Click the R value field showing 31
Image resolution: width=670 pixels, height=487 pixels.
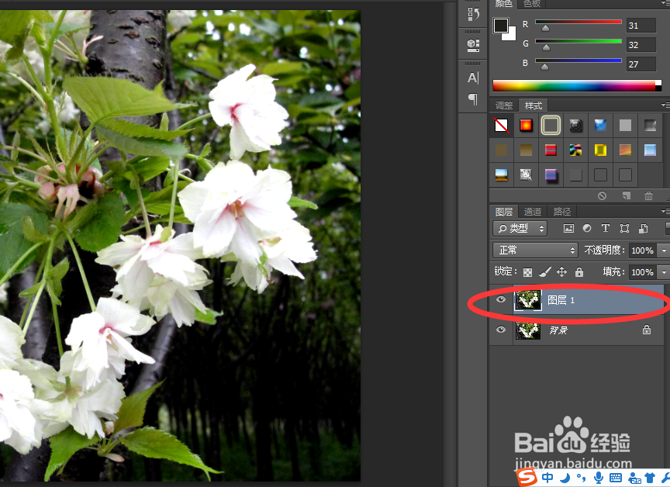tap(641, 26)
